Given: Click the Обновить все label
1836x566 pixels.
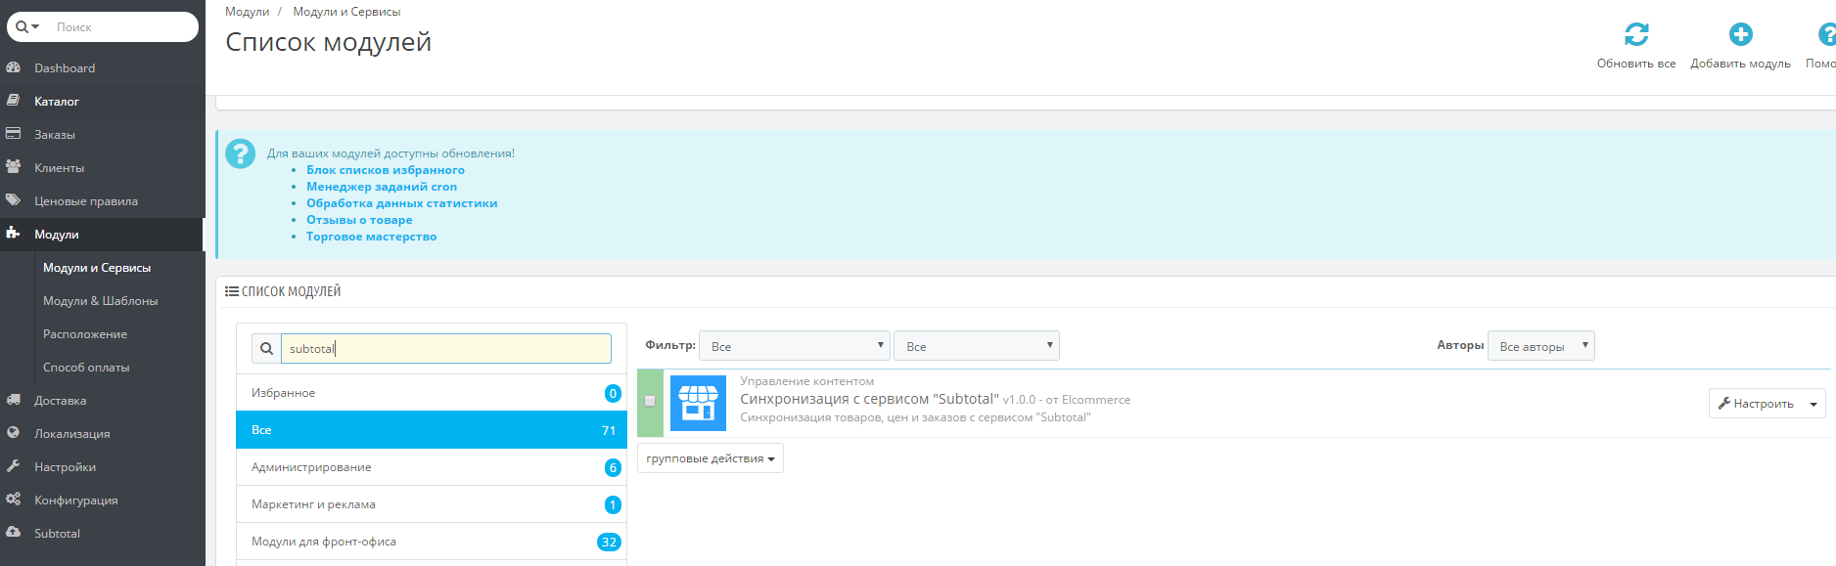Looking at the screenshot, I should pyautogui.click(x=1636, y=64).
